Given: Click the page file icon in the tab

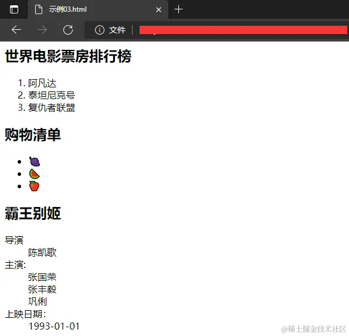Looking at the screenshot, I should 39,9.
